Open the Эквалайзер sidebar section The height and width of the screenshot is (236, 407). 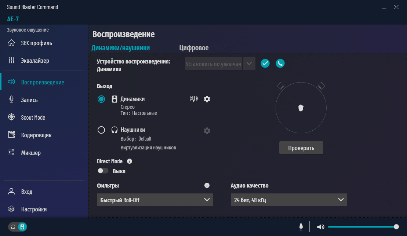(x=35, y=61)
